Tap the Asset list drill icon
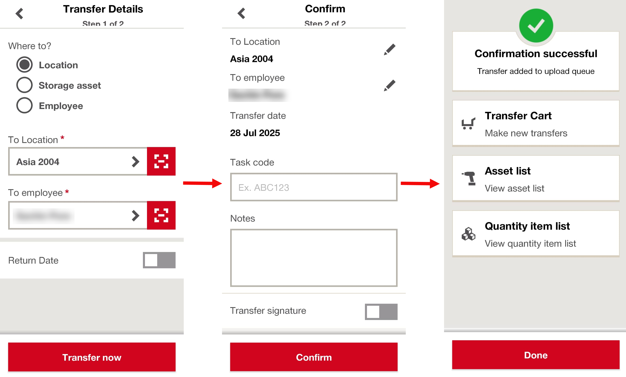The image size is (626, 377). click(469, 178)
